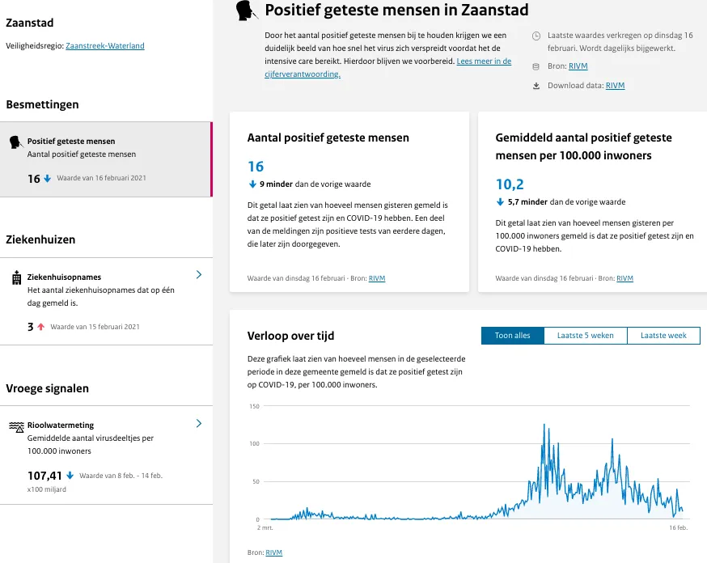Click RIVM link next to Download data
The image size is (707, 563).
[x=616, y=86]
